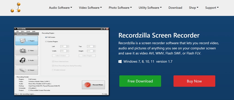
Task: Click the Wizard Steps panel header
Action: point(27,34)
